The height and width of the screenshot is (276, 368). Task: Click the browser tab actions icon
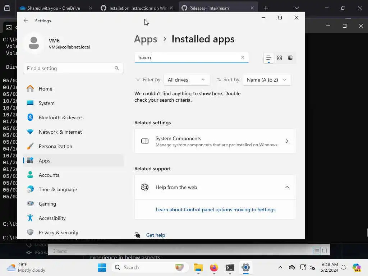(x=7, y=8)
